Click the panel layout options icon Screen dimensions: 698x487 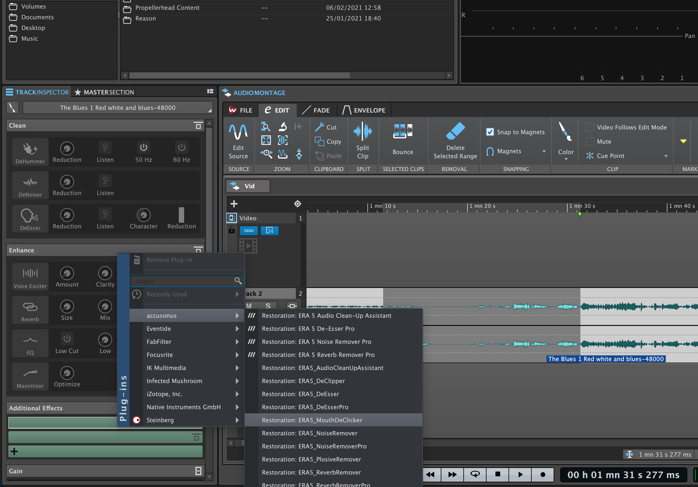[x=210, y=91]
